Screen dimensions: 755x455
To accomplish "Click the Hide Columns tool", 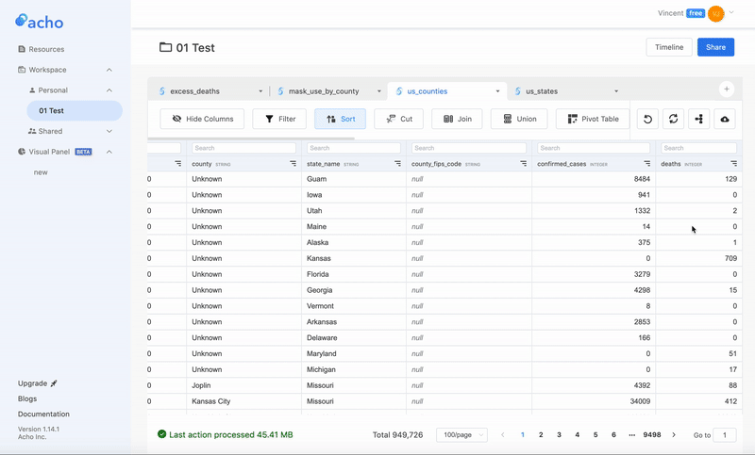I will [202, 119].
